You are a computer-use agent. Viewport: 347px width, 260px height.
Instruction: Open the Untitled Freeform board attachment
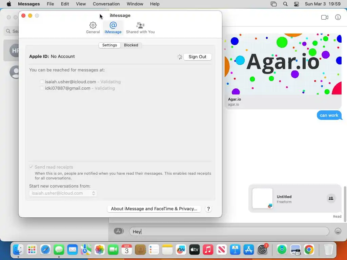(x=295, y=198)
